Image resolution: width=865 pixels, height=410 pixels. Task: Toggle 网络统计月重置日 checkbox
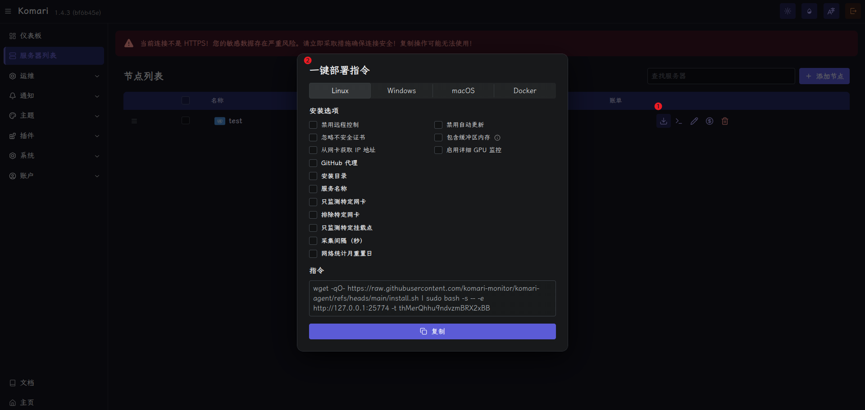313,254
